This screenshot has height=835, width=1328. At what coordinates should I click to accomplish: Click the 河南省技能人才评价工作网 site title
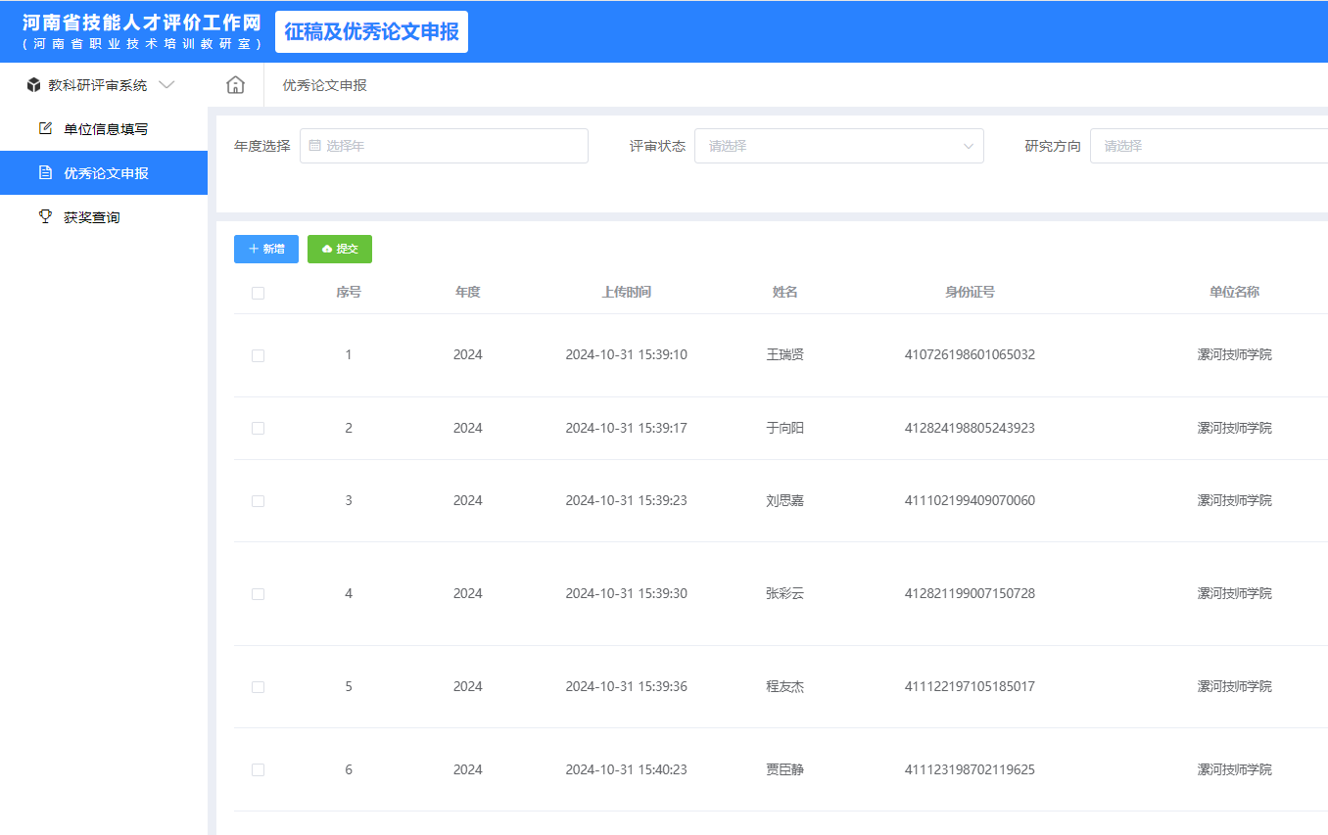point(142,23)
